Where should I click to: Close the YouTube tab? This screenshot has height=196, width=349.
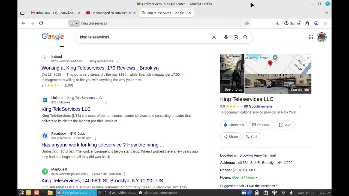(x=134, y=13)
